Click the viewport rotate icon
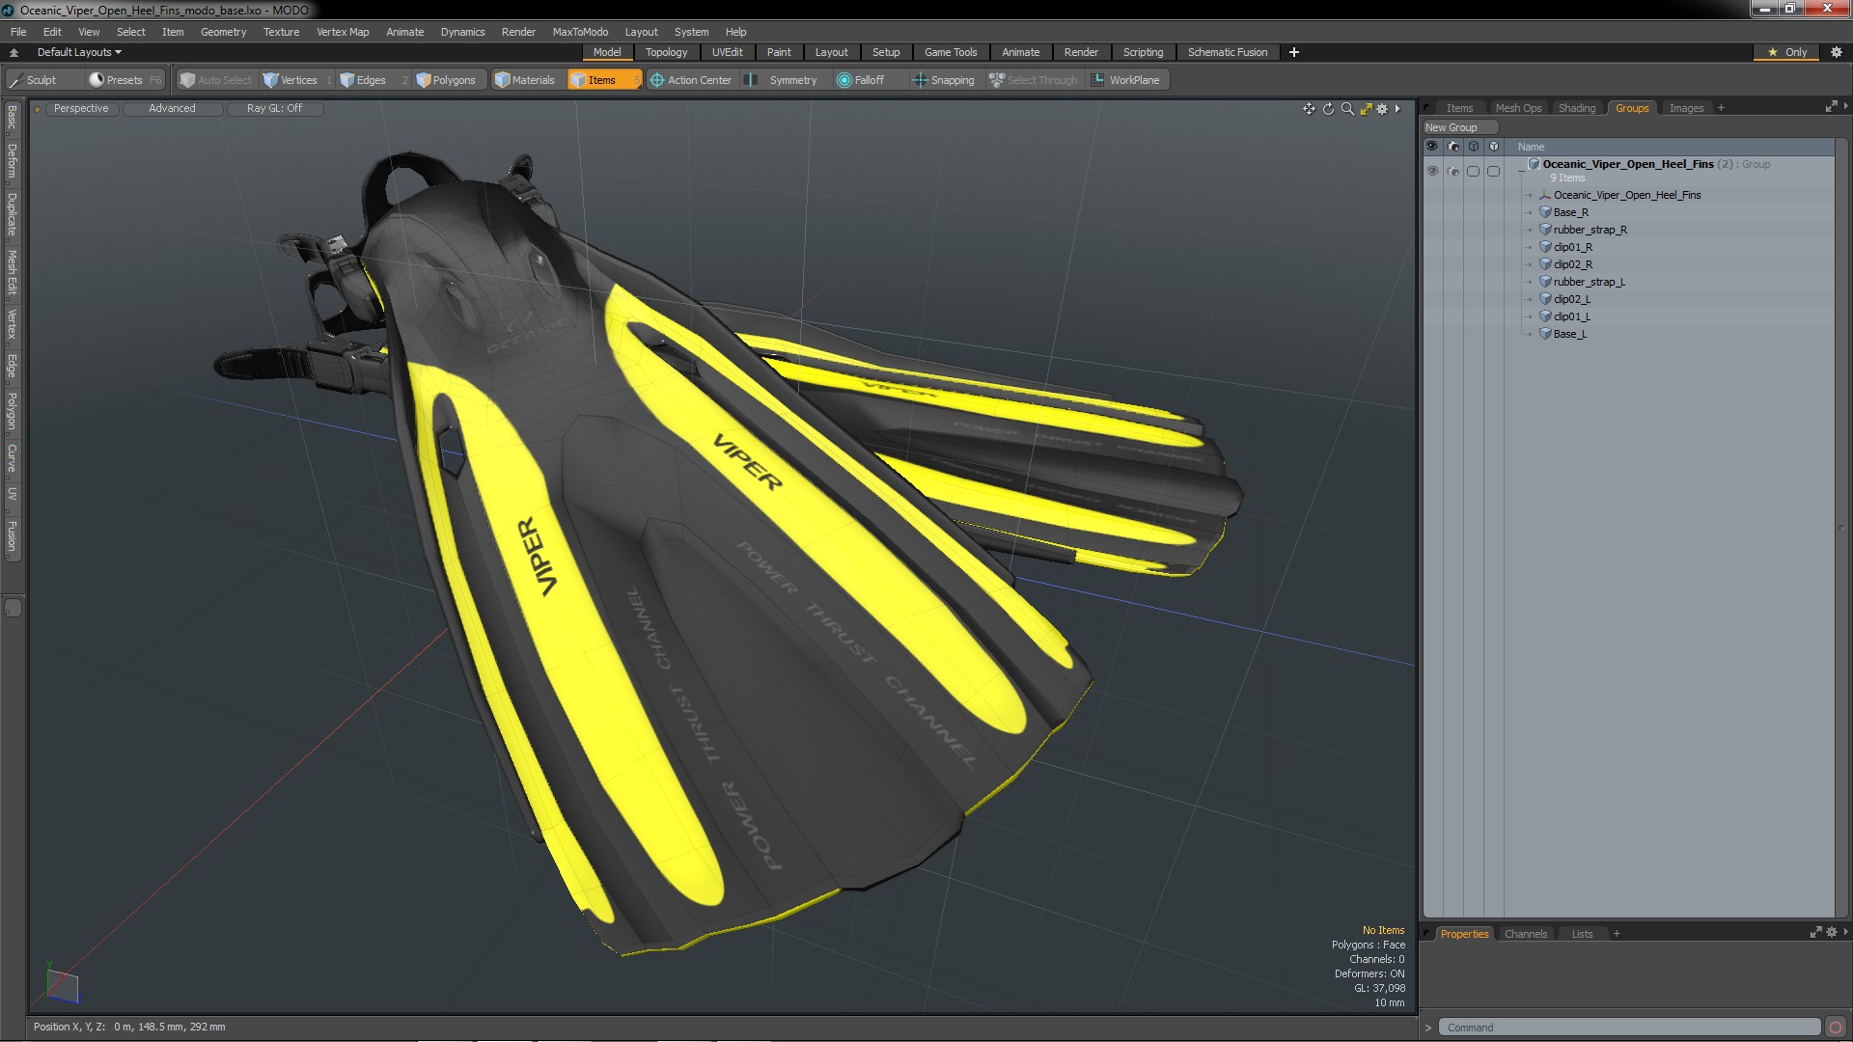The height and width of the screenshot is (1042, 1853). (1328, 109)
